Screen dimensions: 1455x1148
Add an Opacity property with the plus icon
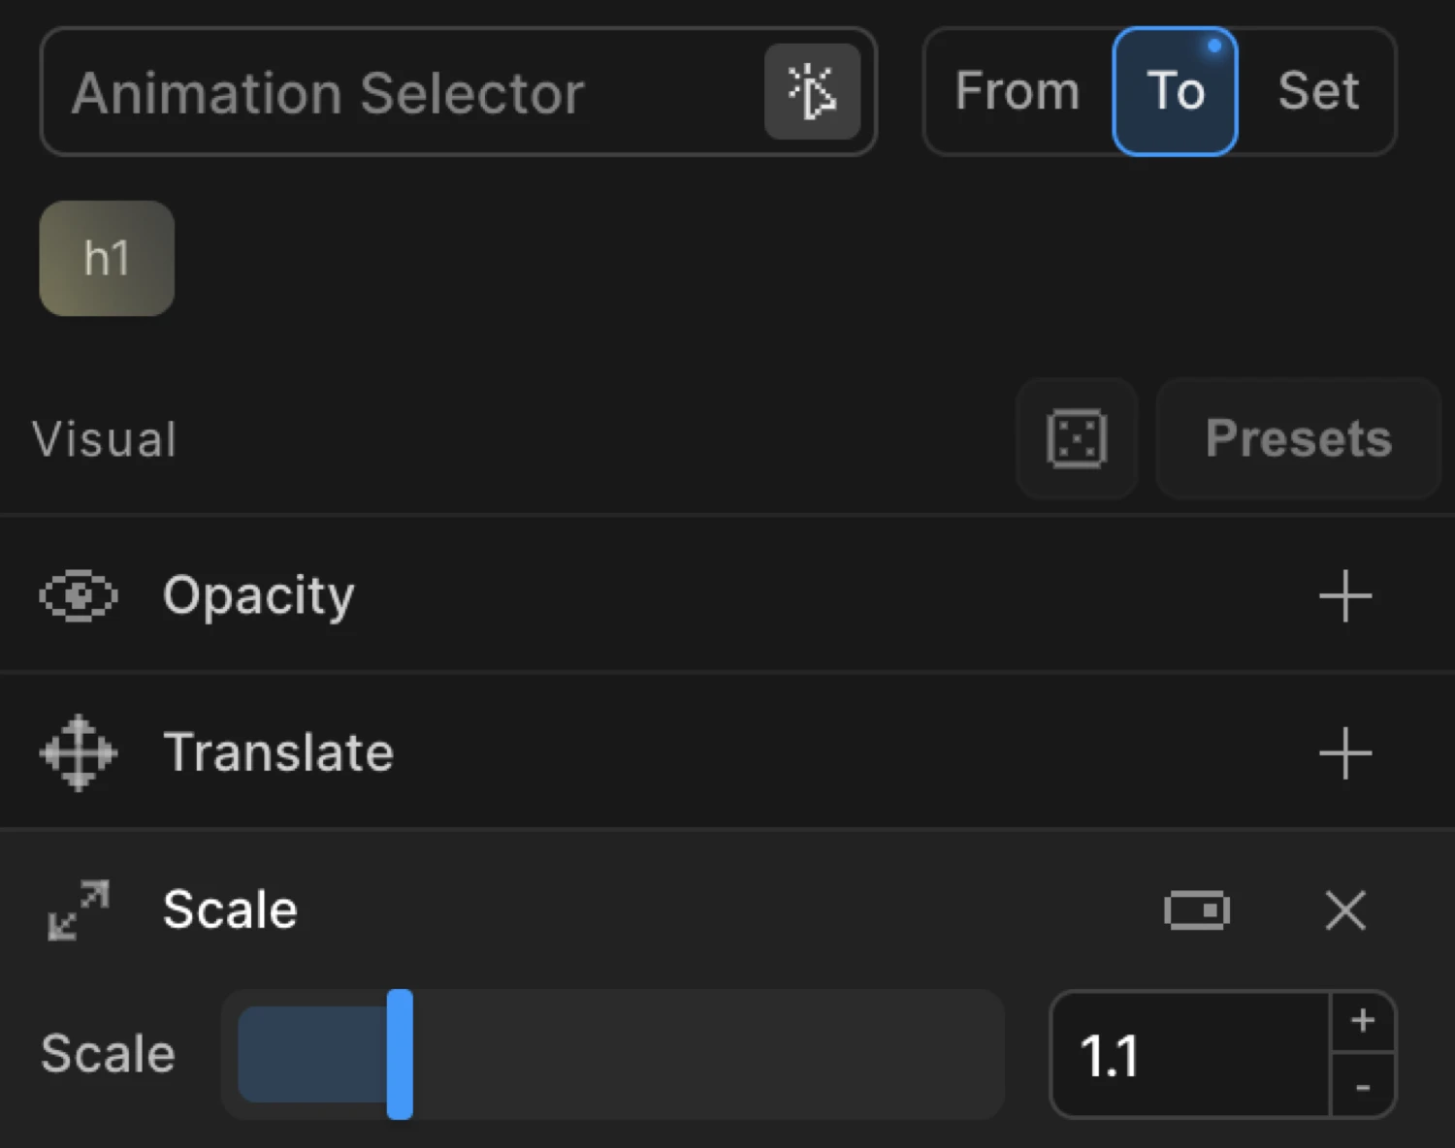1344,595
